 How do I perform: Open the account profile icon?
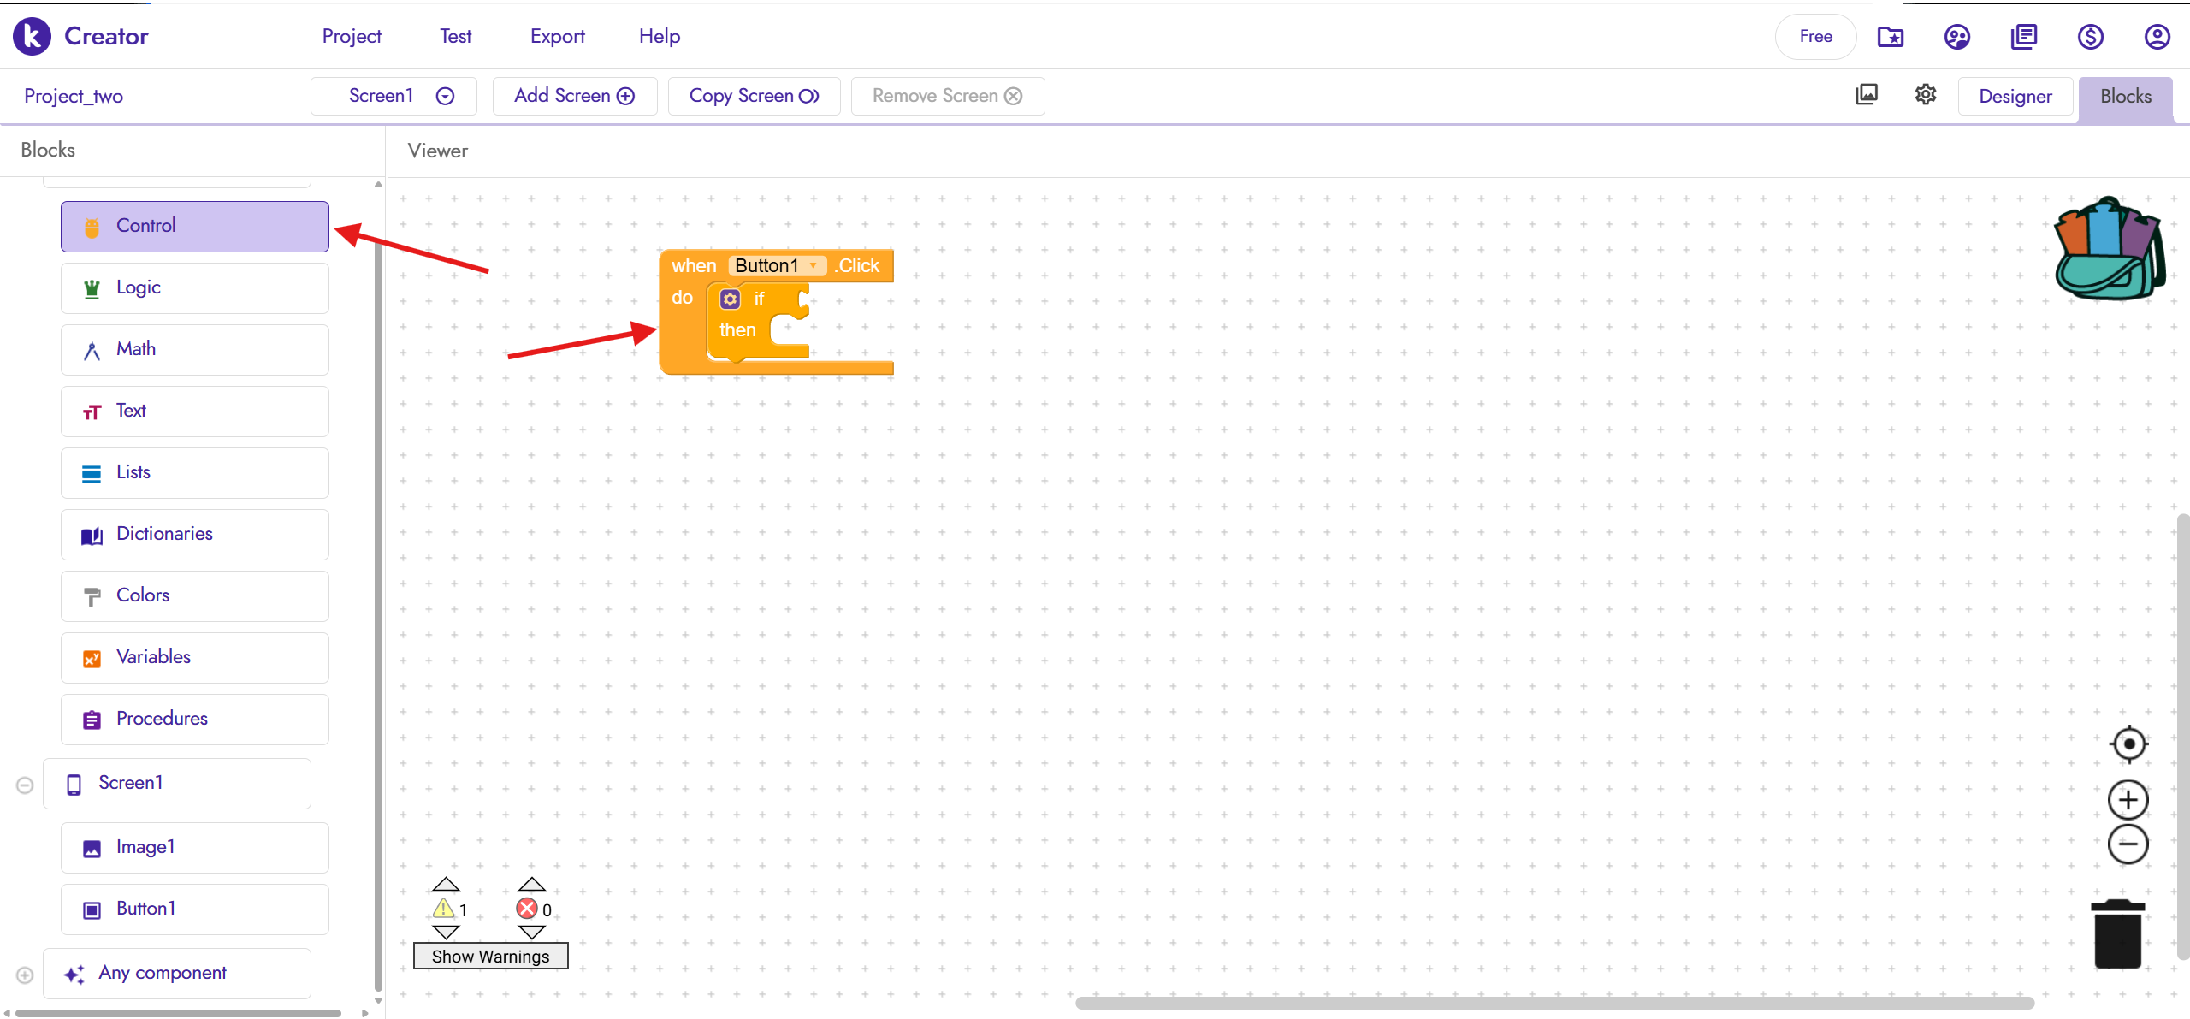tap(2157, 36)
